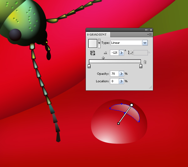Image resolution: width=188 pixels, height=167 pixels.
Task: Select the left gradient color stop
Action: click(89, 66)
